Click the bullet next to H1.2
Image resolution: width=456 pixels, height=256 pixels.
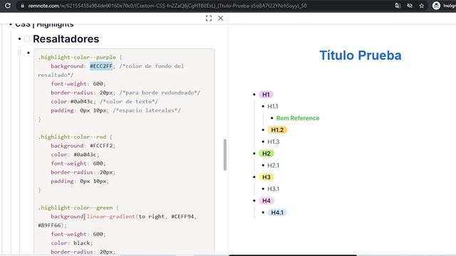263,129
